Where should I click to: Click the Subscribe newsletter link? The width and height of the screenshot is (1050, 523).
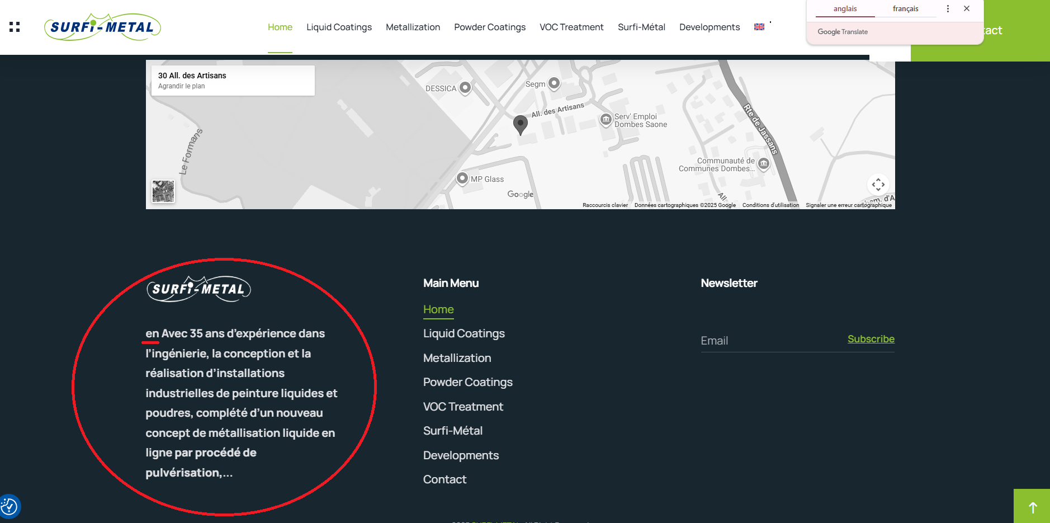coord(871,339)
